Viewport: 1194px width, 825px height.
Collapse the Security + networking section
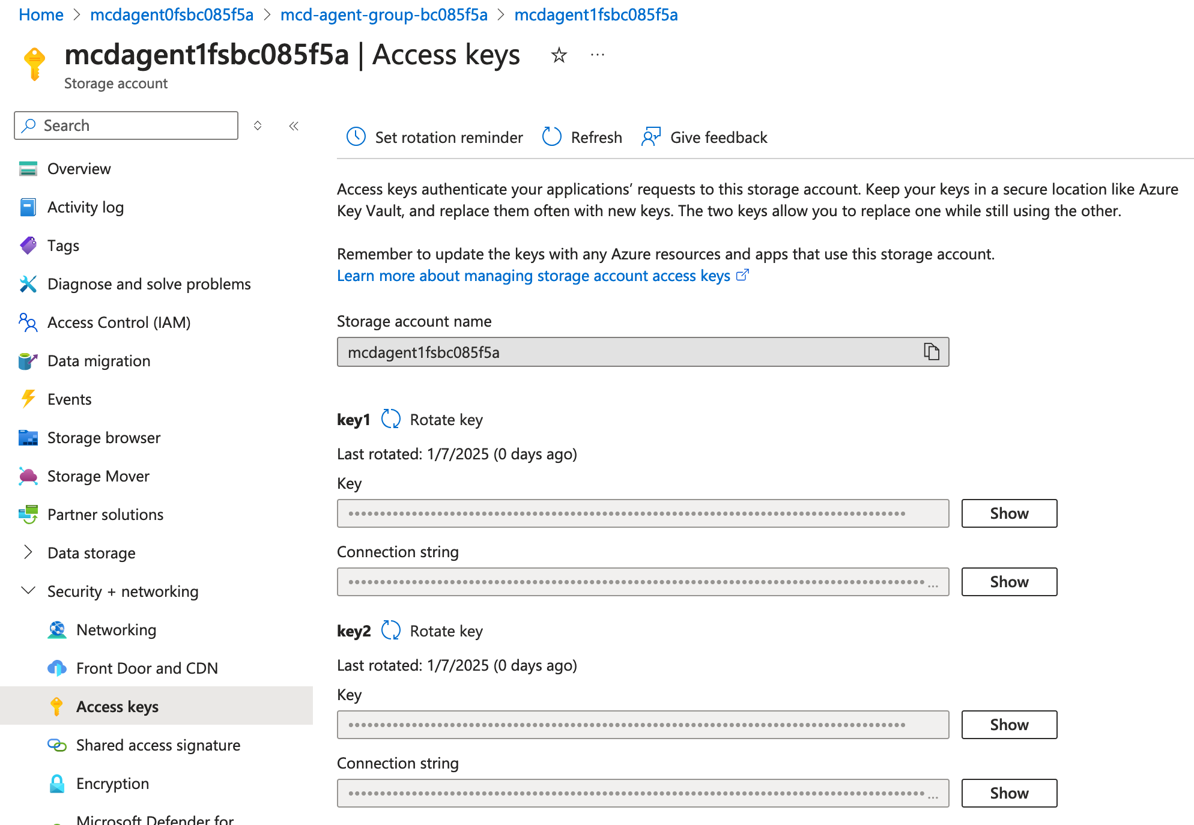[28, 591]
